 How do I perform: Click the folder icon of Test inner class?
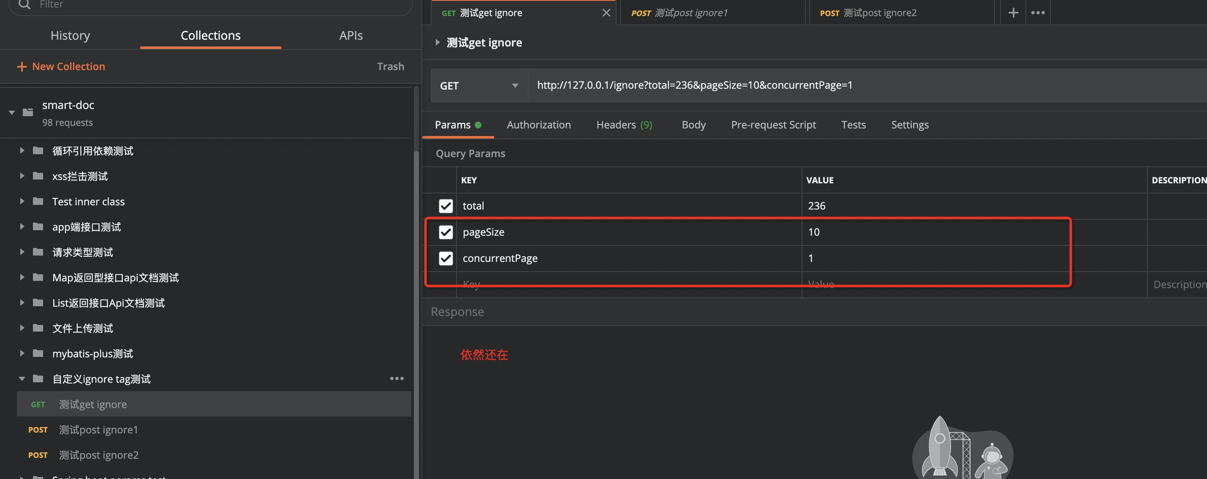pyautogui.click(x=38, y=201)
